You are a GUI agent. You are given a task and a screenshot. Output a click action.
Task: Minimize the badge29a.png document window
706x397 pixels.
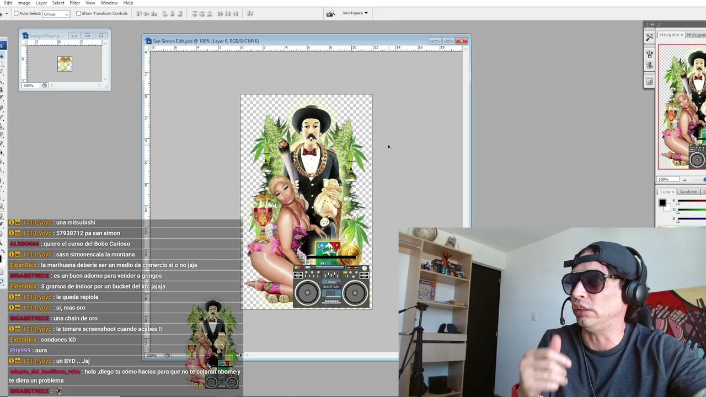click(74, 36)
